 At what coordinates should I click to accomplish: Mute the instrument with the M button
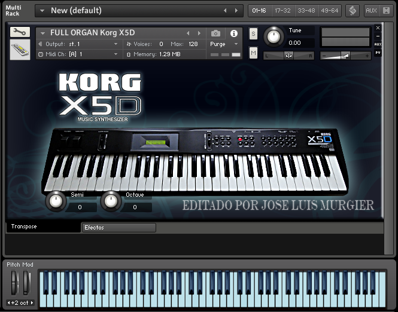[x=253, y=53]
